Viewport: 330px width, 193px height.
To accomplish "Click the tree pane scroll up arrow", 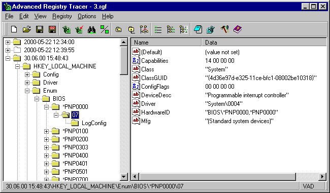I will click(x=123, y=42).
